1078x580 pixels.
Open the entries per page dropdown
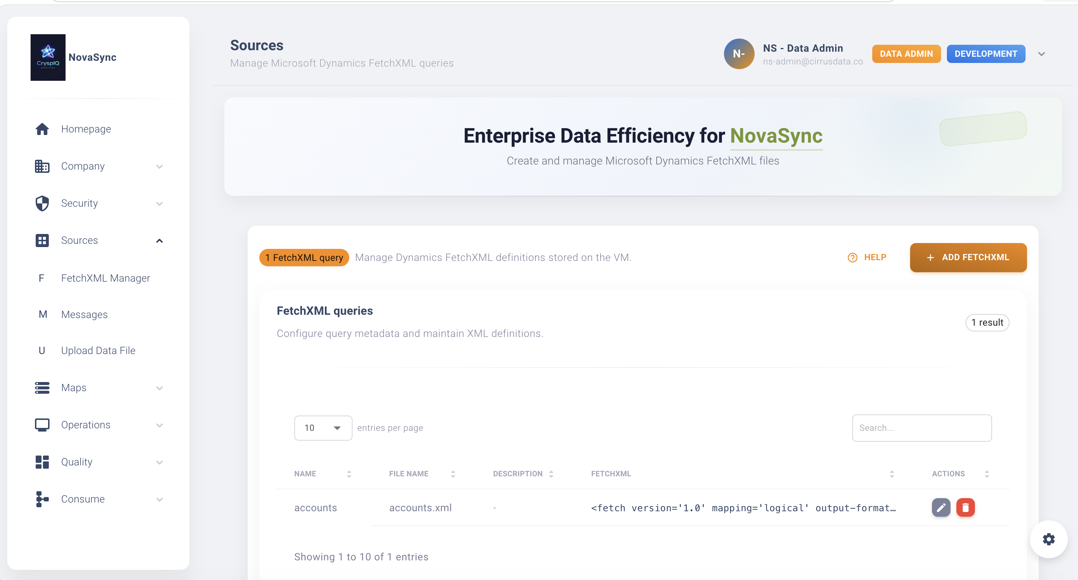(323, 428)
